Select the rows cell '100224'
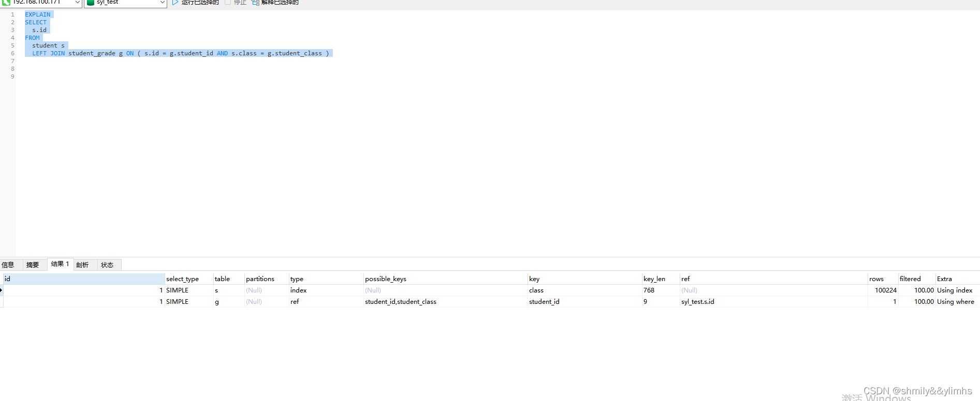980x401 pixels. click(883, 290)
